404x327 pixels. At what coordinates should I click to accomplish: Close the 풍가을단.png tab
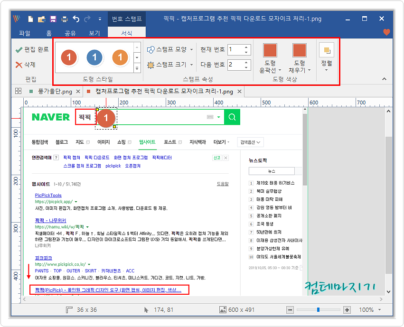pyautogui.click(x=78, y=92)
